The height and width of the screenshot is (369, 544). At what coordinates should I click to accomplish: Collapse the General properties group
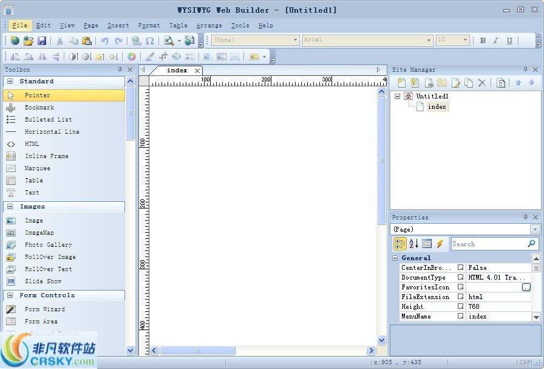395,258
